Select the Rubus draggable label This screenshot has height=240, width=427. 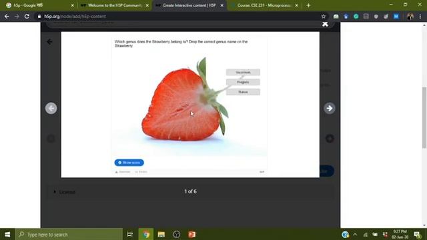point(243,92)
